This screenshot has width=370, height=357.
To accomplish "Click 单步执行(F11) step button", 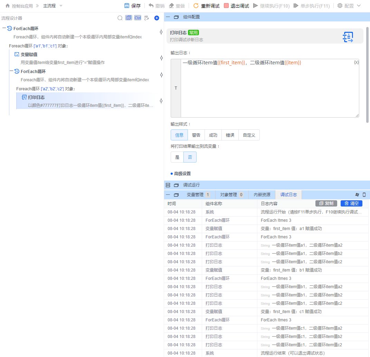I will 312,6.
